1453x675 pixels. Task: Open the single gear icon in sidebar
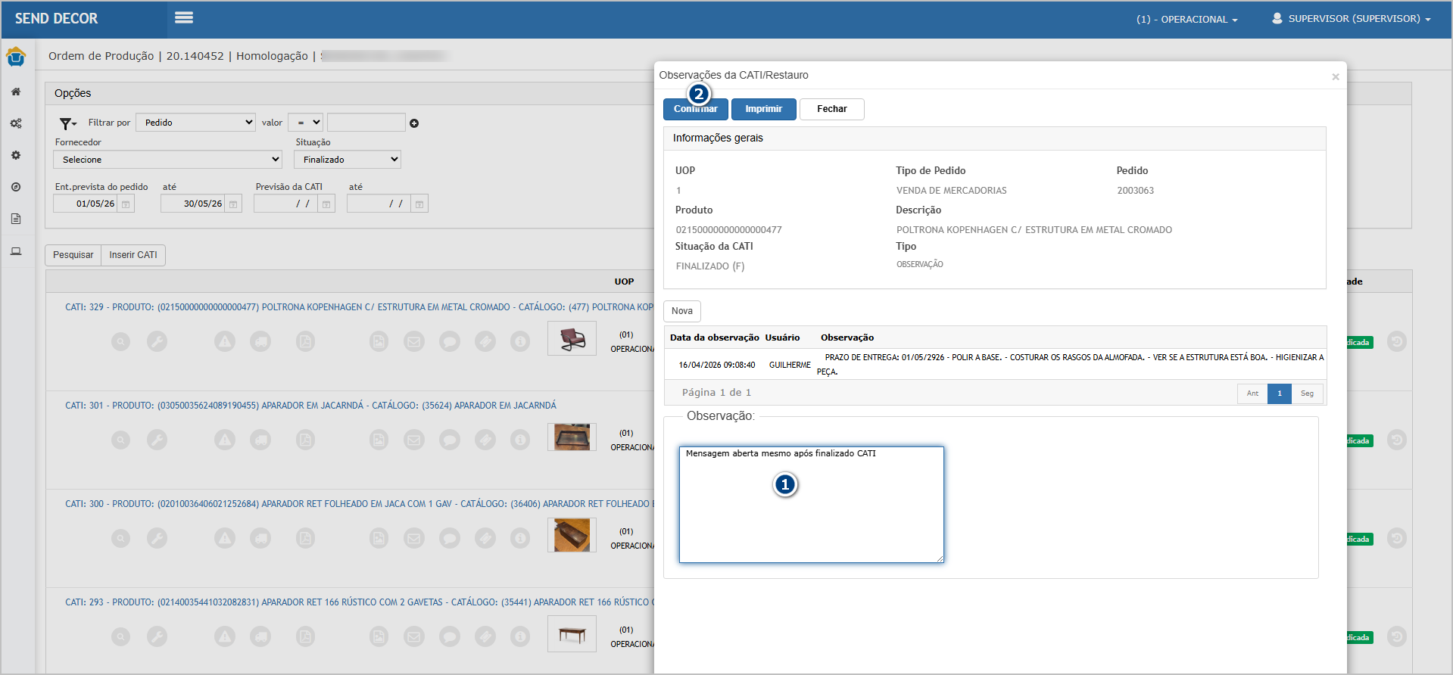16,155
